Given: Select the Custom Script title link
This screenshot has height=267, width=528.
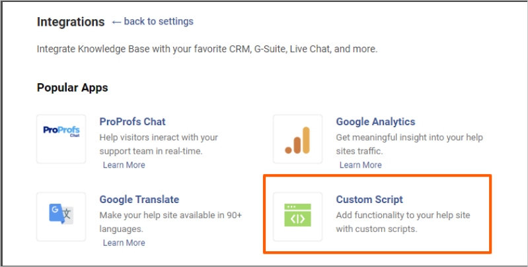Looking at the screenshot, I should tap(369, 199).
